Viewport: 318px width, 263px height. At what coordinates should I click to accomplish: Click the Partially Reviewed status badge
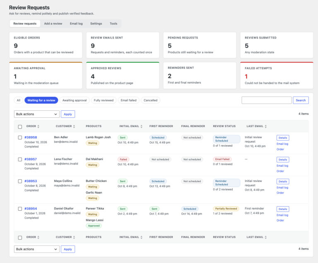(226, 209)
